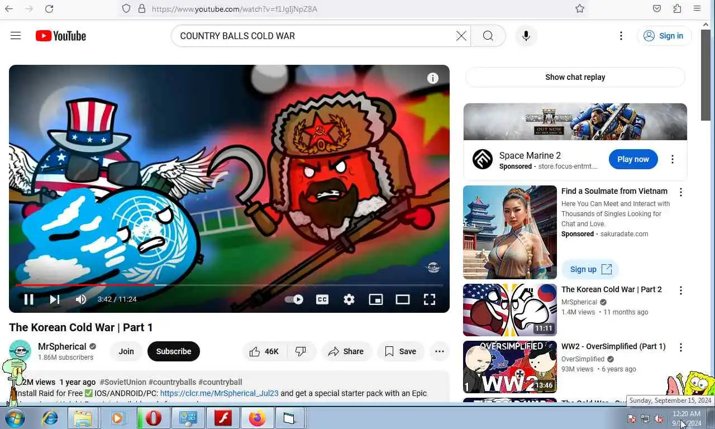This screenshot has height=429, width=715.
Task: Open the #SovietUnion hashtag
Action: tap(123, 382)
